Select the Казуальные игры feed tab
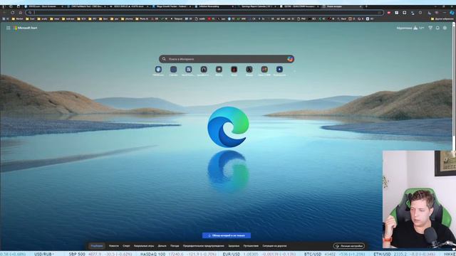The image size is (456, 256). point(144,246)
